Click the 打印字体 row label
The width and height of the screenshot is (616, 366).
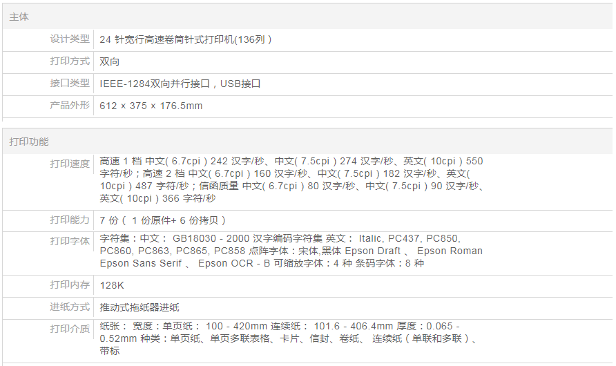coord(70,241)
